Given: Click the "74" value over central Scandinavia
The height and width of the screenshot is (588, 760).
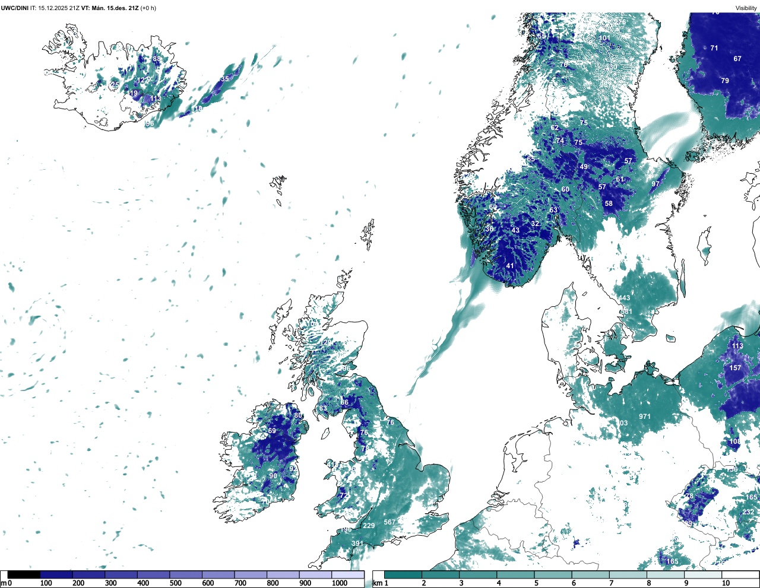Looking at the screenshot, I should coord(560,141).
